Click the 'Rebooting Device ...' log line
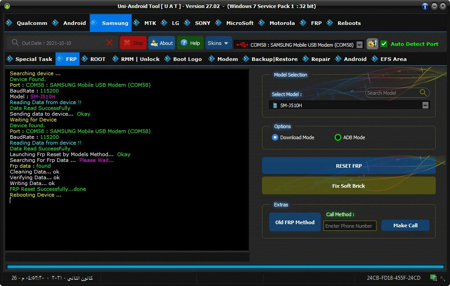Screen dimensions: 450x286 coord(36,195)
